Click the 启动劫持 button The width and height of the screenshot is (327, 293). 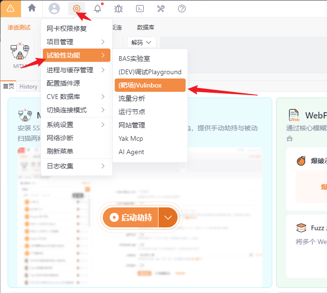click(x=130, y=217)
